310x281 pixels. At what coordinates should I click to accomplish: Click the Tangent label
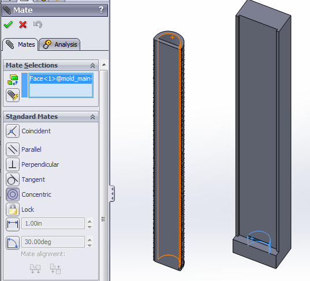[33, 179]
